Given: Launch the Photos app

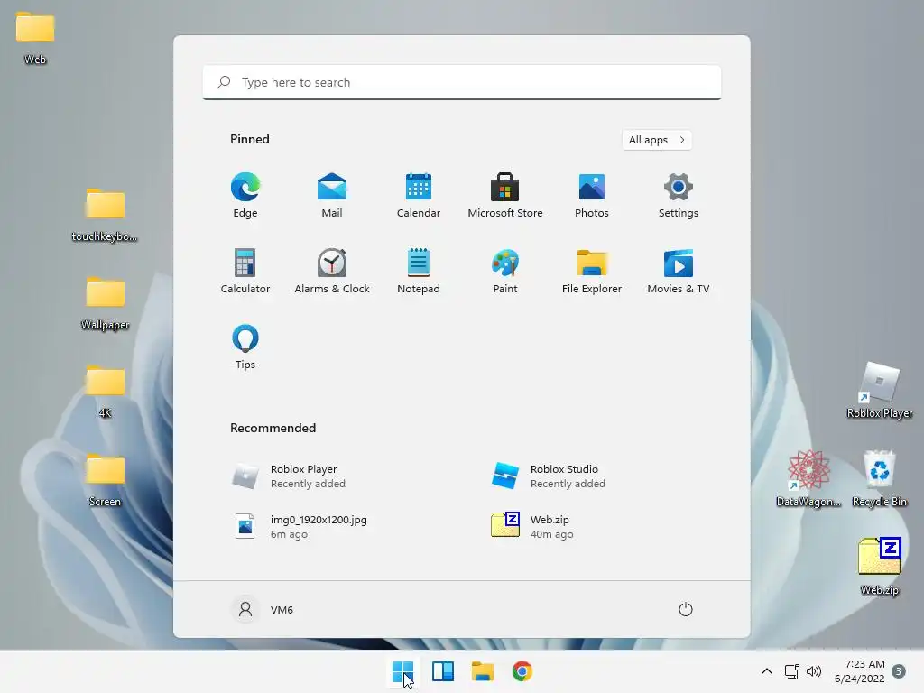Looking at the screenshot, I should tap(592, 196).
